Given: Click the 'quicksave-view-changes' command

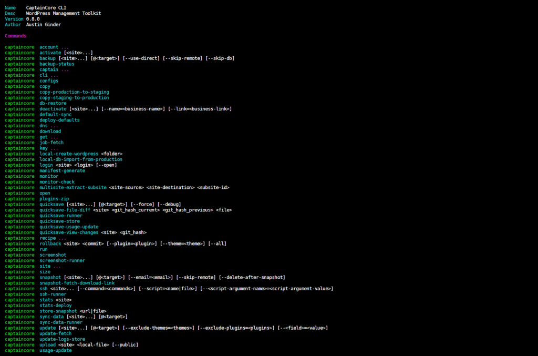Looking at the screenshot, I should coord(69,232).
